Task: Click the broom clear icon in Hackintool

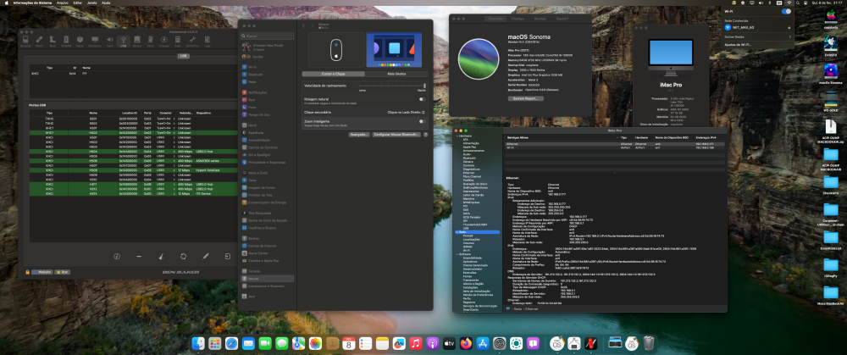Action: [x=161, y=256]
